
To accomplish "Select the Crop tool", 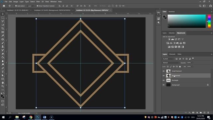I will coord(3,28).
